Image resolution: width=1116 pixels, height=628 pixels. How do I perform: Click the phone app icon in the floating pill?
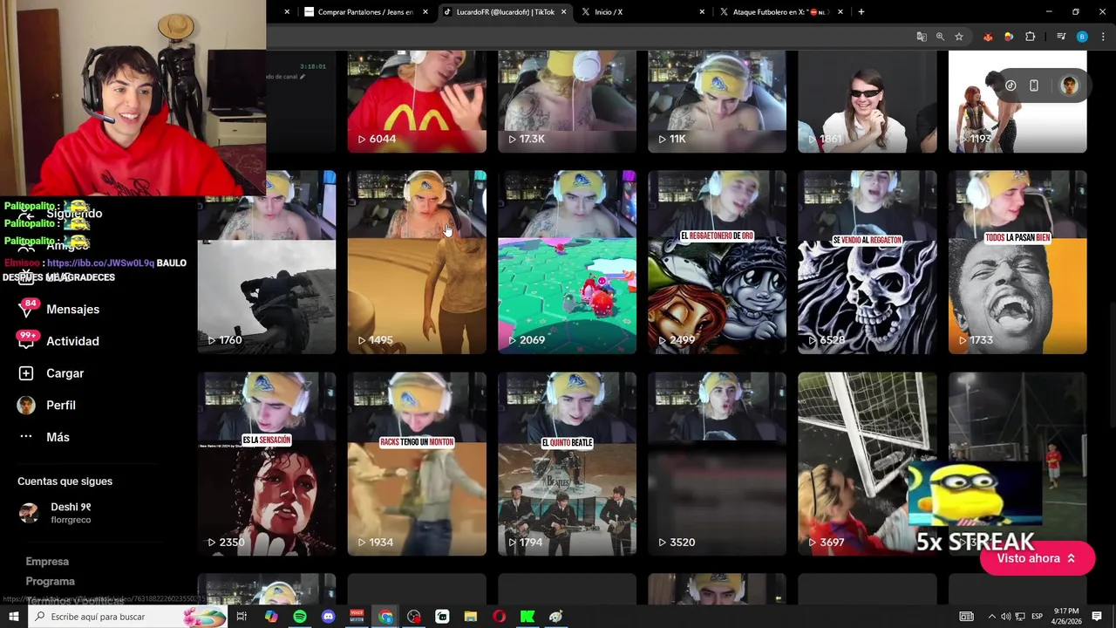pyautogui.click(x=1034, y=85)
